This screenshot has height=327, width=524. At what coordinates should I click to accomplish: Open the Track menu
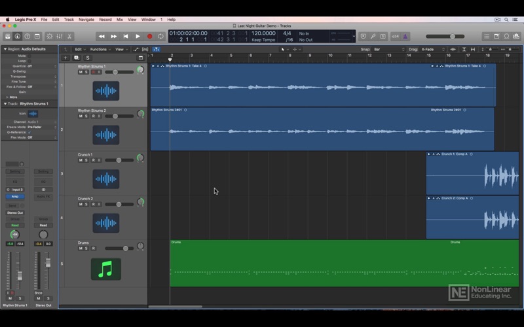click(x=69, y=20)
